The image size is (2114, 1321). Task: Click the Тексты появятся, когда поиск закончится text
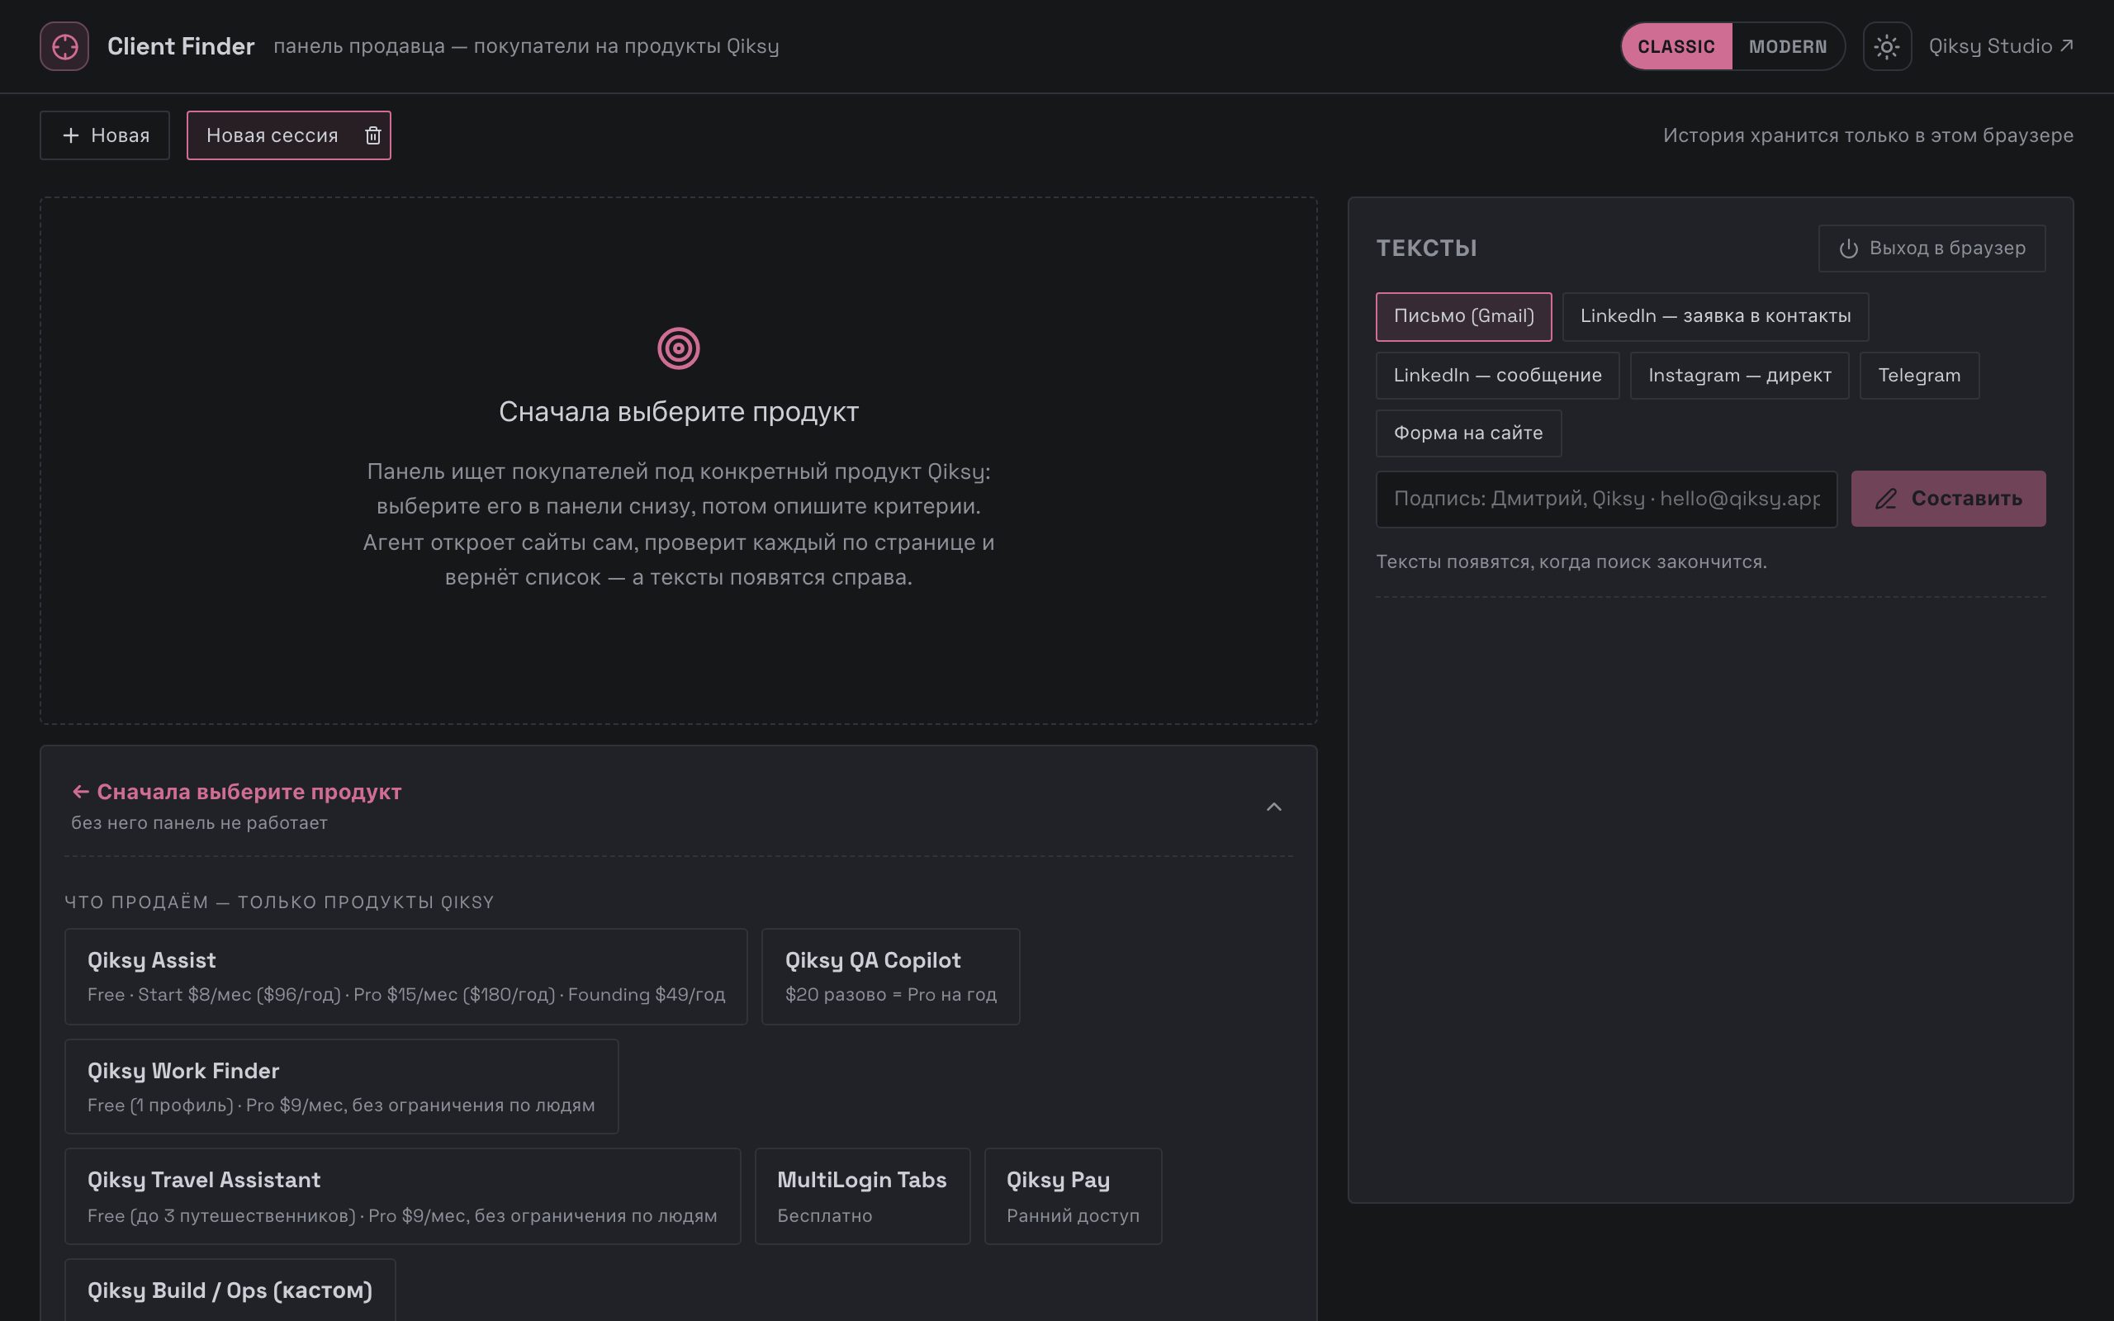[1571, 561]
